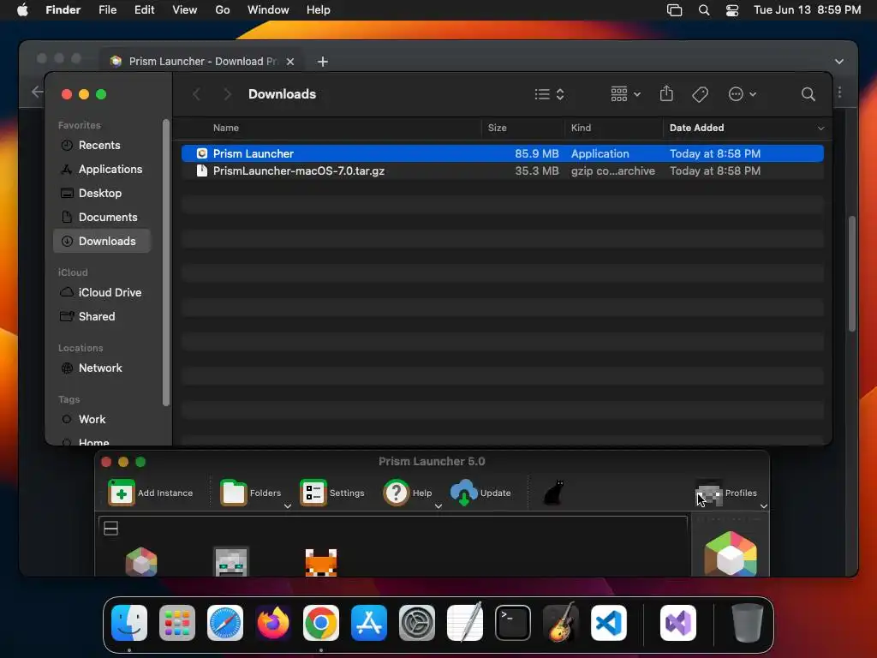Open the Profiles account menu

pos(726,493)
